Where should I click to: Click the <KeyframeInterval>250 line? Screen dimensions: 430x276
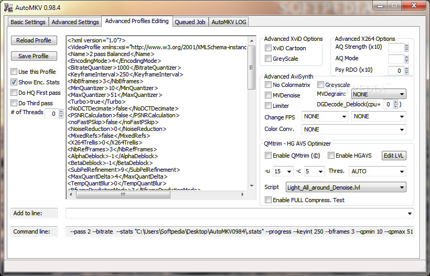coord(125,74)
